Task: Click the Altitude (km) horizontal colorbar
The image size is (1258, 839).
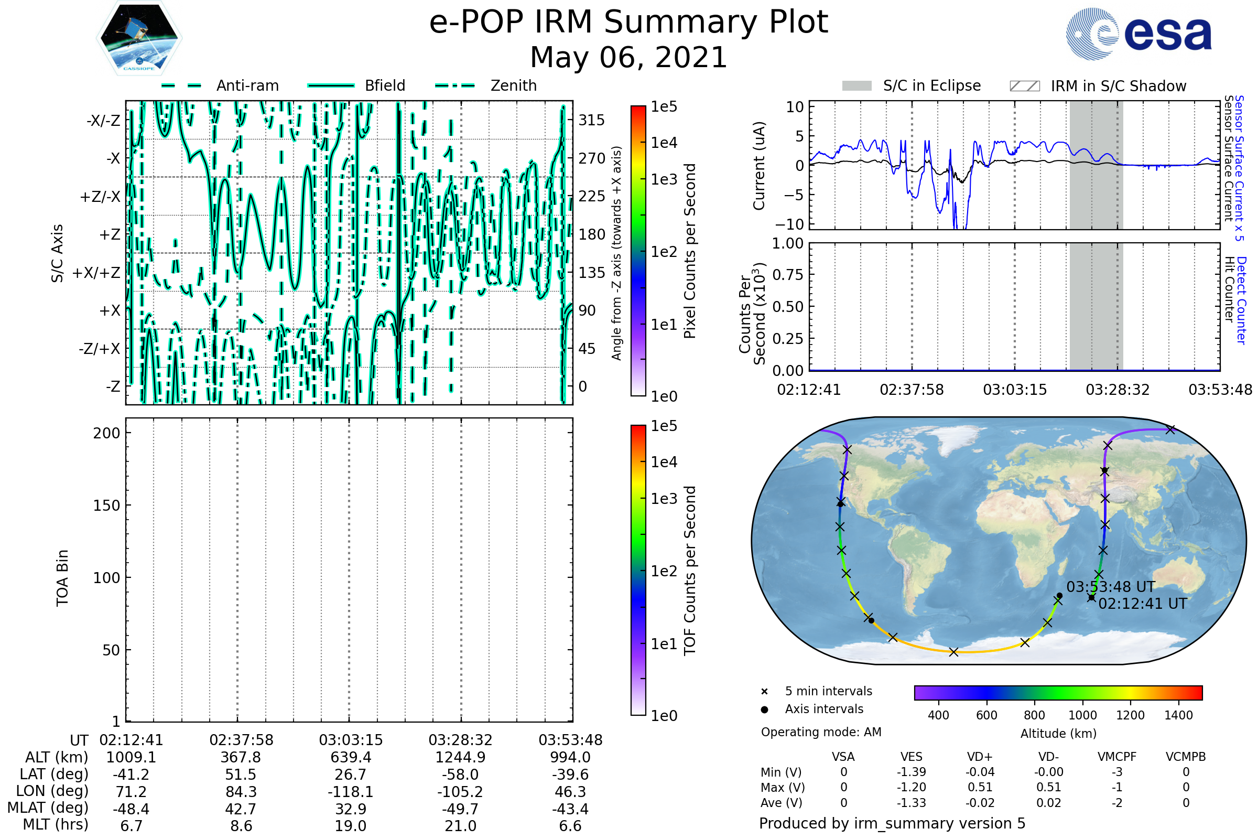Action: (1058, 692)
